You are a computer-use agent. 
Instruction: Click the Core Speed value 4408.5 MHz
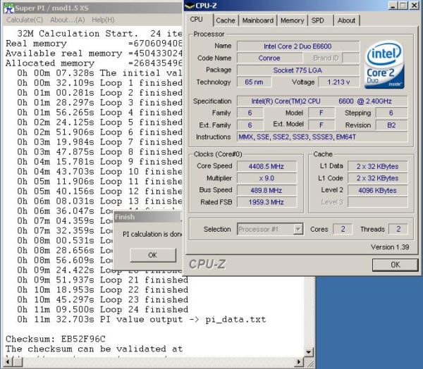click(x=266, y=166)
